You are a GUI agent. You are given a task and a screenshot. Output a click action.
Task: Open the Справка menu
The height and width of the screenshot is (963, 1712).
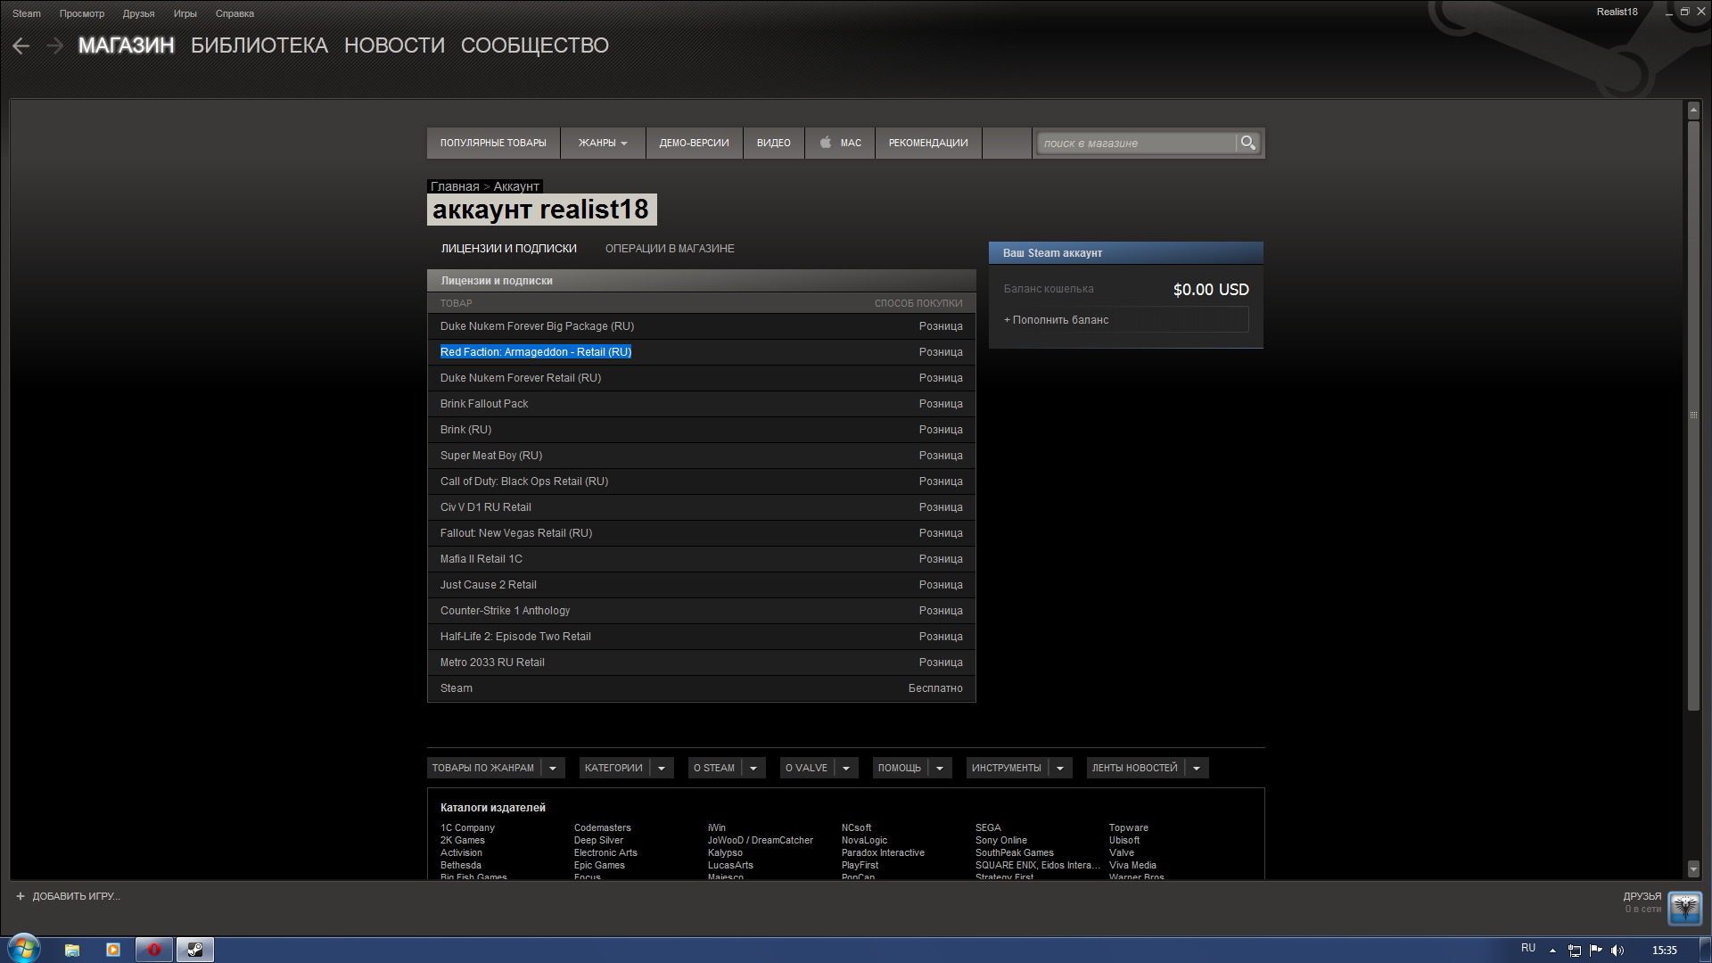[x=235, y=13]
